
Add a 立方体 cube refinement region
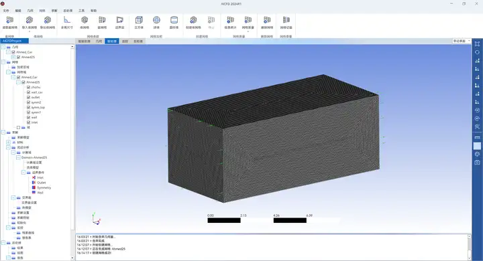point(139,20)
